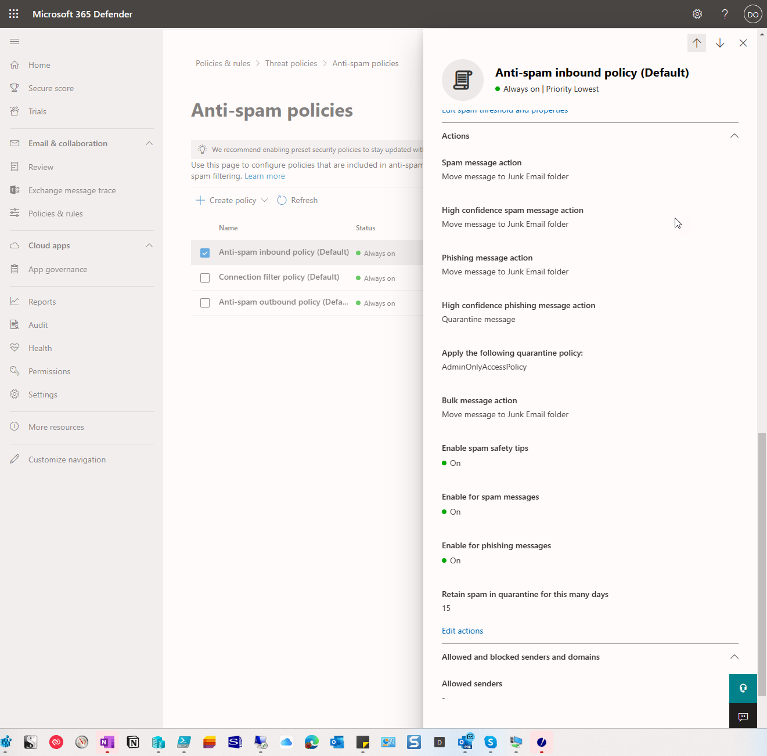Navigate to Threat policies breadcrumb

tap(291, 63)
